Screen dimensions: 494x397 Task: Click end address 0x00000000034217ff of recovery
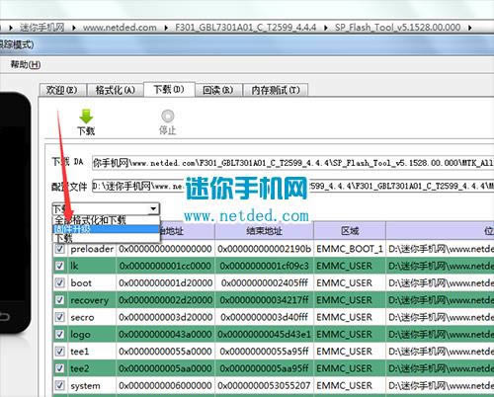point(264,300)
